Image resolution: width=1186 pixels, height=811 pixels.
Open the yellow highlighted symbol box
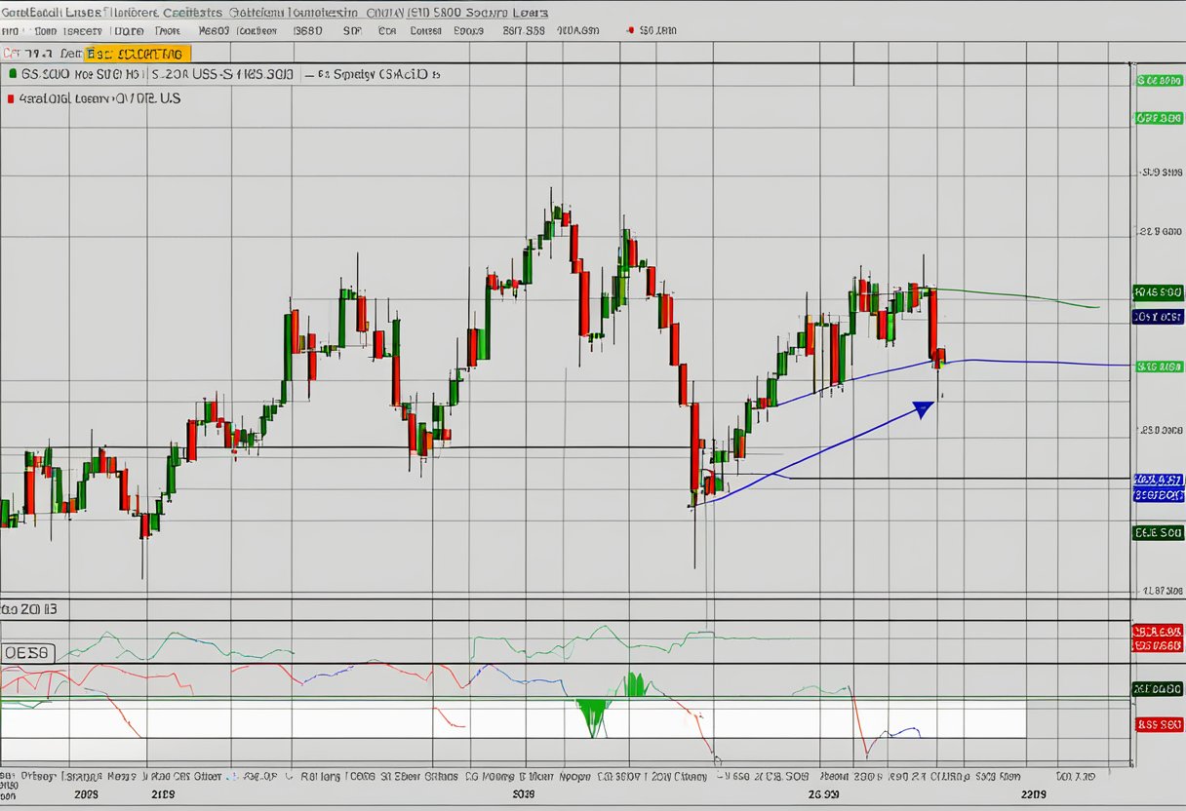(138, 54)
